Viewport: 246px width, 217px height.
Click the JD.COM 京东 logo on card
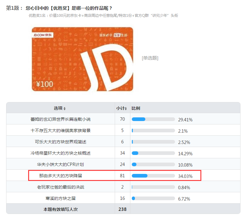point(43,35)
